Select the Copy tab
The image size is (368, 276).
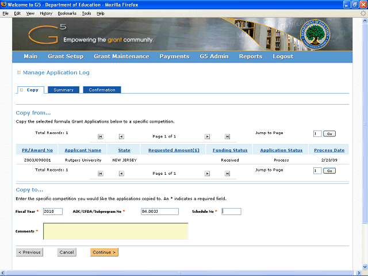click(x=30, y=90)
